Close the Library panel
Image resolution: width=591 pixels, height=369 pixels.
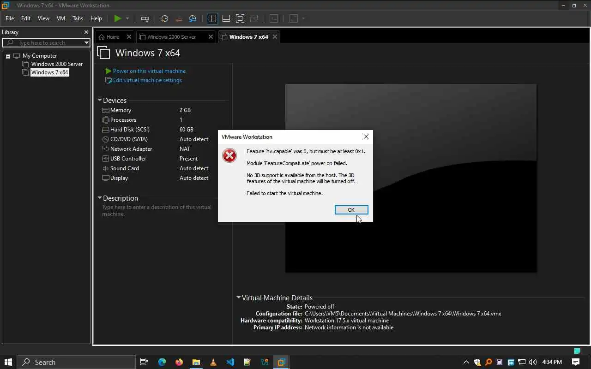86,32
